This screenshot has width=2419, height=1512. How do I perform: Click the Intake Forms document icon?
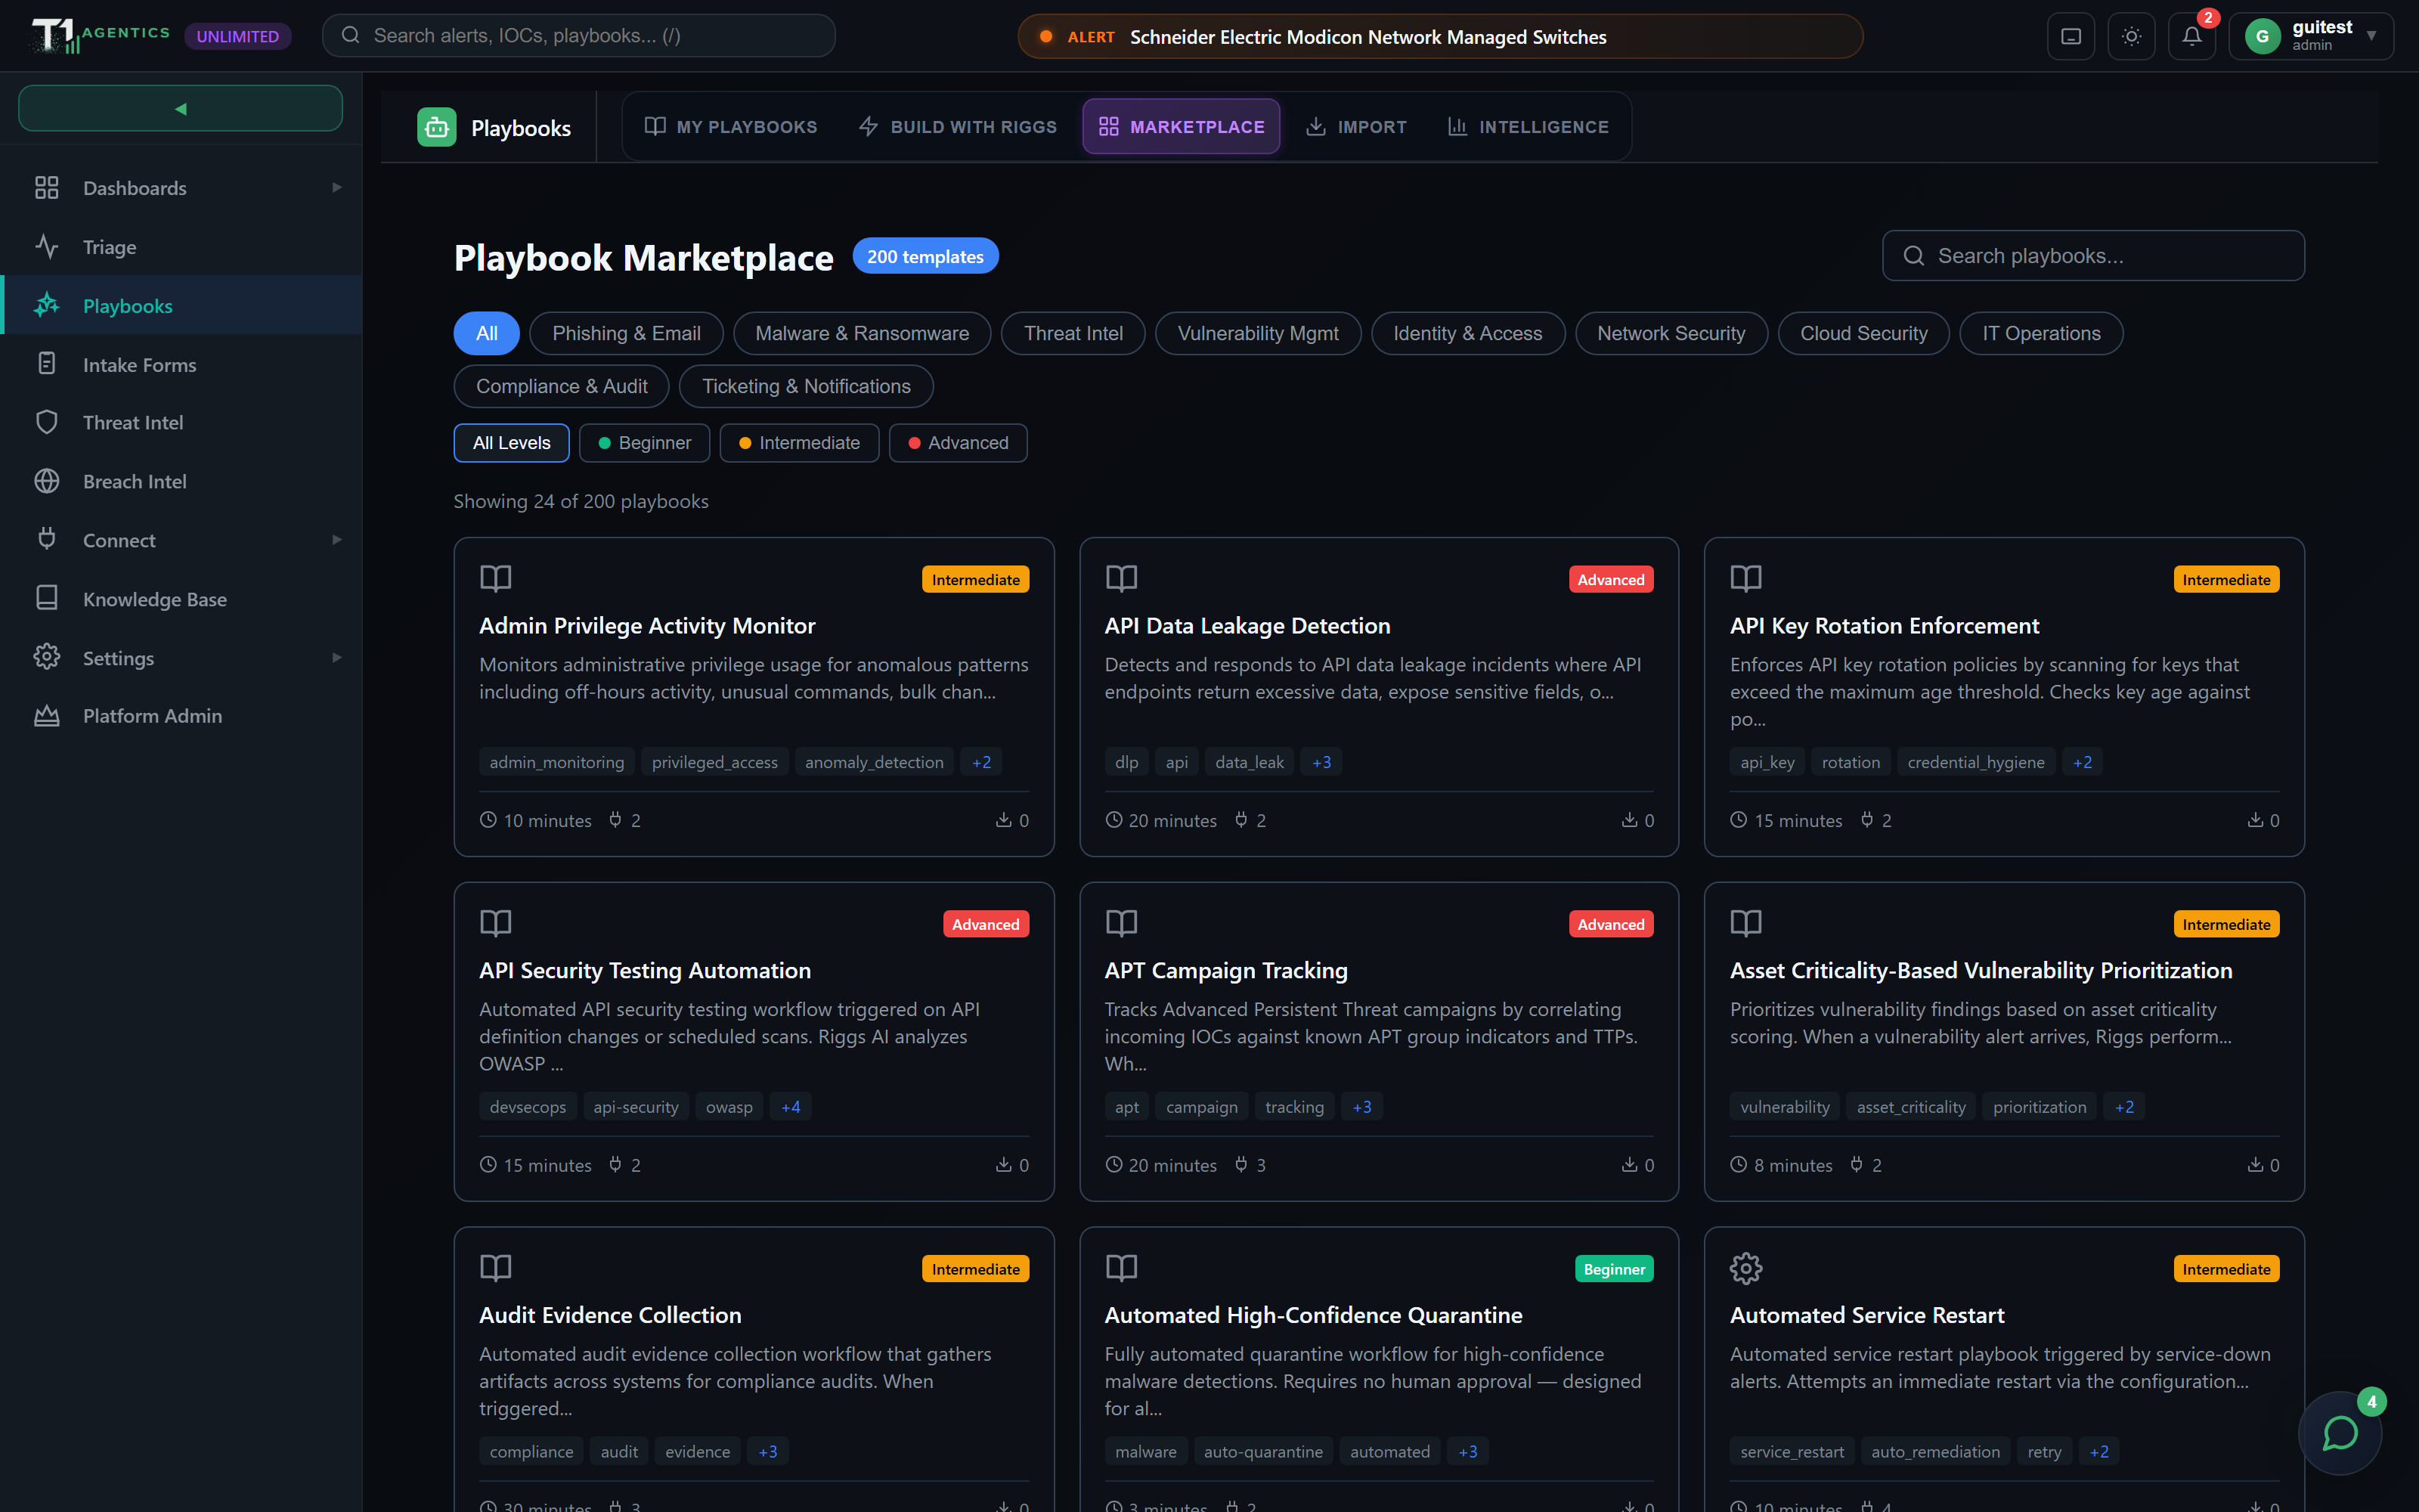(x=47, y=364)
